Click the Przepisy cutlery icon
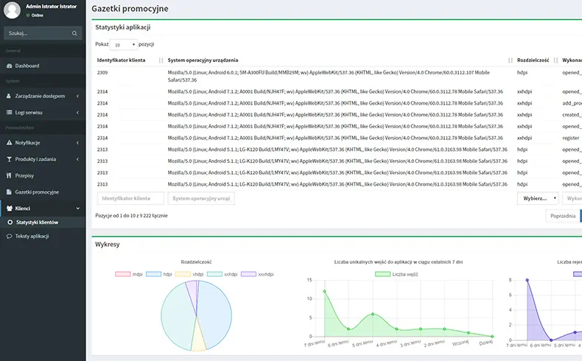Viewport: 582px width, 361px height. (x=9, y=175)
